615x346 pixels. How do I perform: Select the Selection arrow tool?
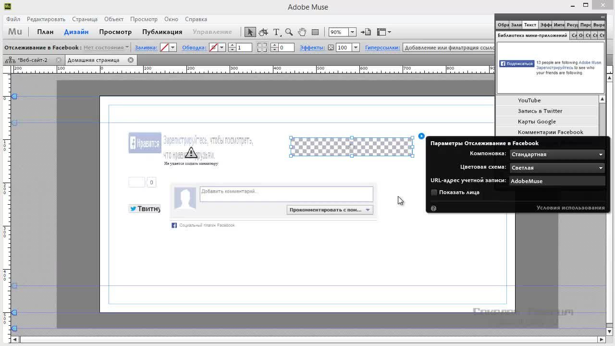click(250, 32)
